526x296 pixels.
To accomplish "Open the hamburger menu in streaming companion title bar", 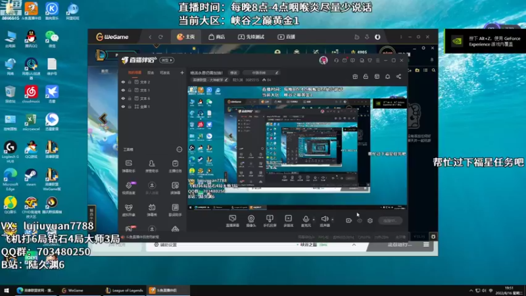I will click(x=377, y=61).
